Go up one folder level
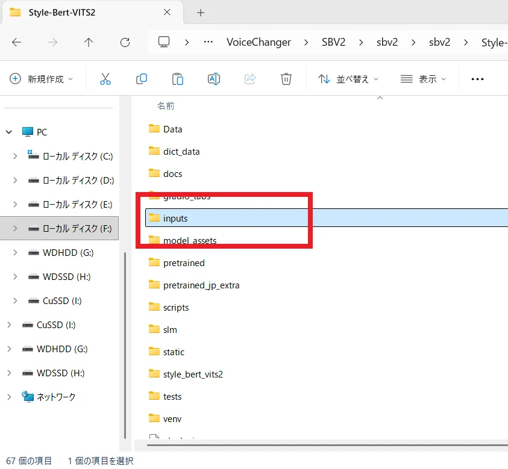The image size is (508, 469). pyautogui.click(x=89, y=42)
